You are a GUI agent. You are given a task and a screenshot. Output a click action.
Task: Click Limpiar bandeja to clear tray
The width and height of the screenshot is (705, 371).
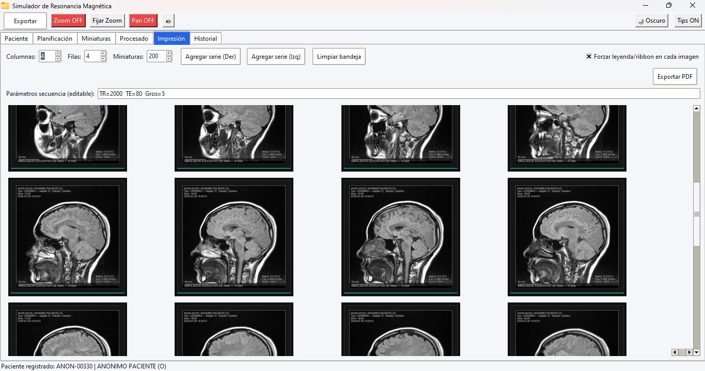pyautogui.click(x=339, y=57)
